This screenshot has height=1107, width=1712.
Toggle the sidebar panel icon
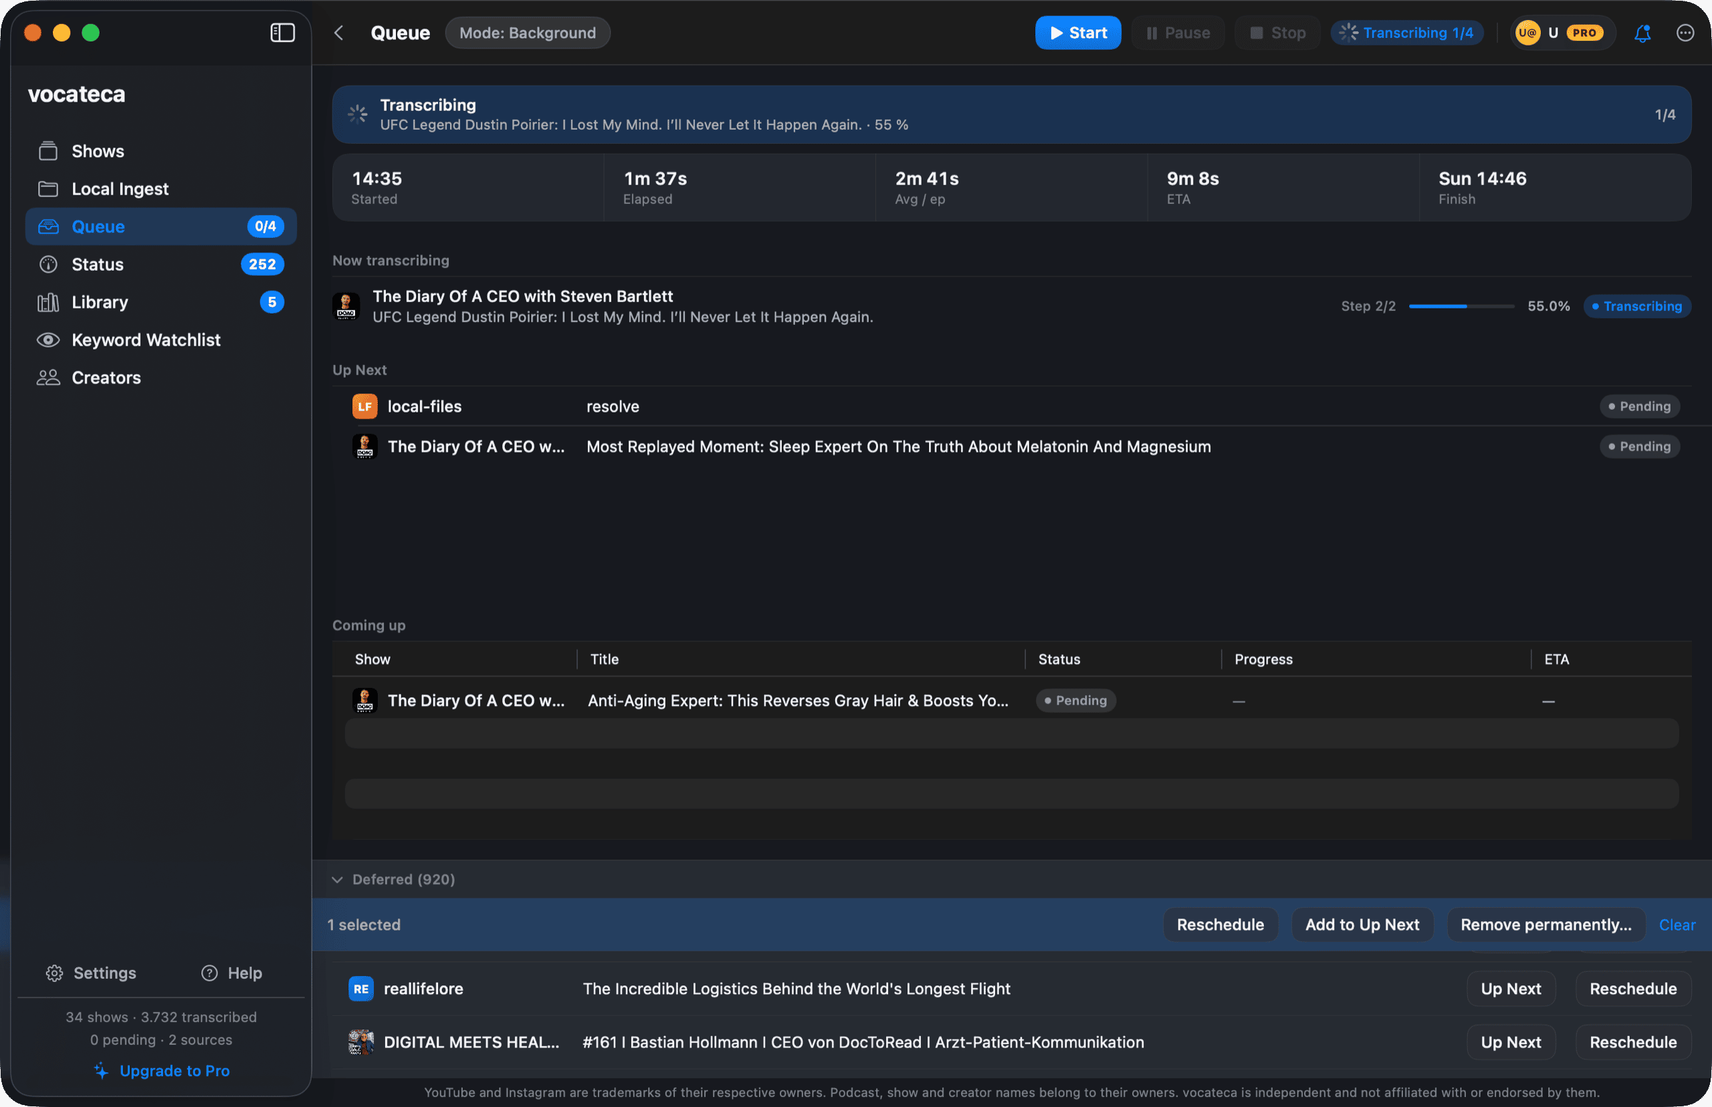(x=282, y=32)
